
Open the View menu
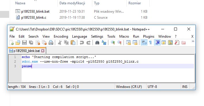46,36
